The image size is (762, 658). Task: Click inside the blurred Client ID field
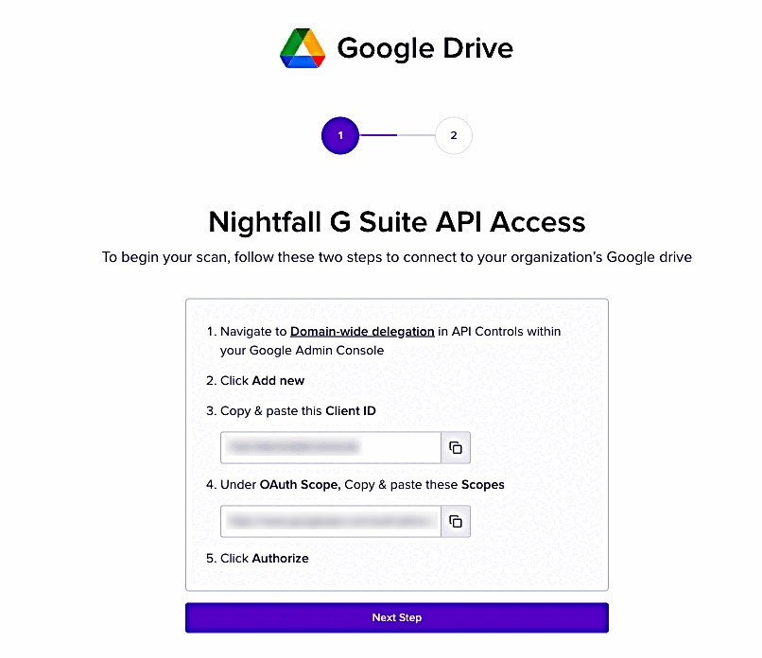[331, 447]
